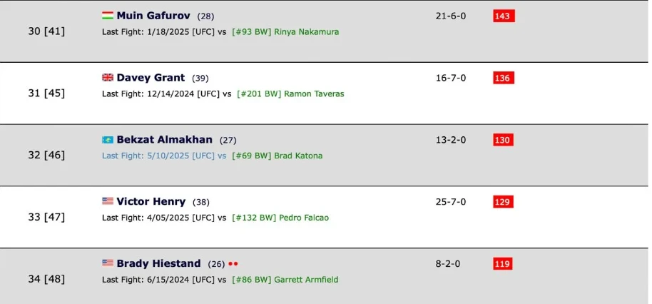Click the red 143 points badge
652x304 pixels.
point(504,16)
